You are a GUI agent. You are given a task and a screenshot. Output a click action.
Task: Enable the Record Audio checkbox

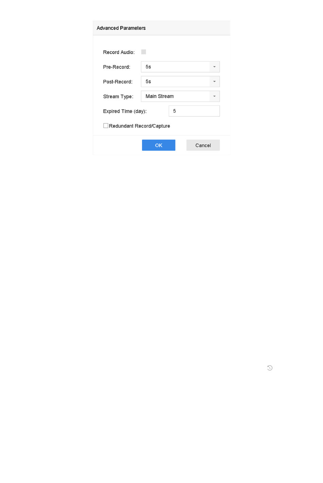pos(143,52)
